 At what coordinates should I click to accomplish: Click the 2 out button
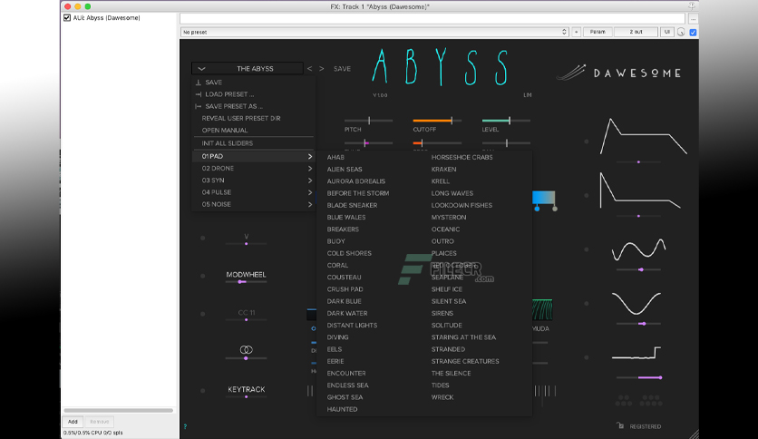636,32
